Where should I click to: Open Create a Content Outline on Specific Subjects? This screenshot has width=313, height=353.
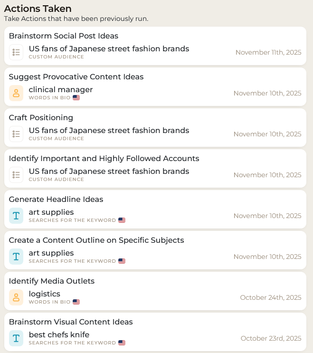[96, 240]
